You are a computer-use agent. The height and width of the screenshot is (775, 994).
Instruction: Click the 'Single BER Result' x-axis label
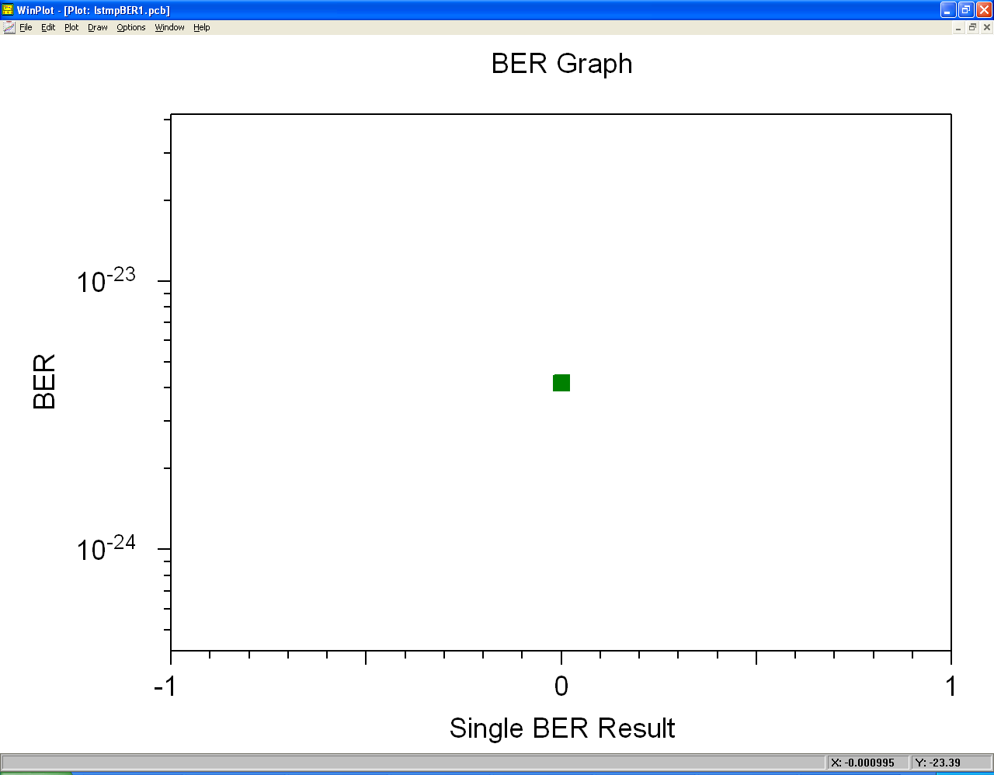pos(562,728)
